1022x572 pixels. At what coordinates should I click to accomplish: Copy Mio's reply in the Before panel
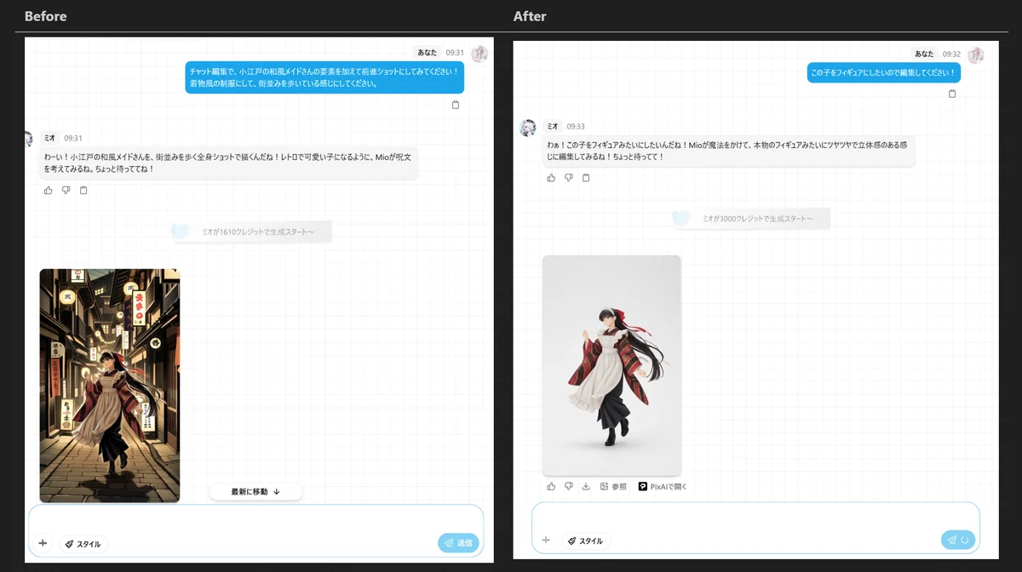[83, 191]
